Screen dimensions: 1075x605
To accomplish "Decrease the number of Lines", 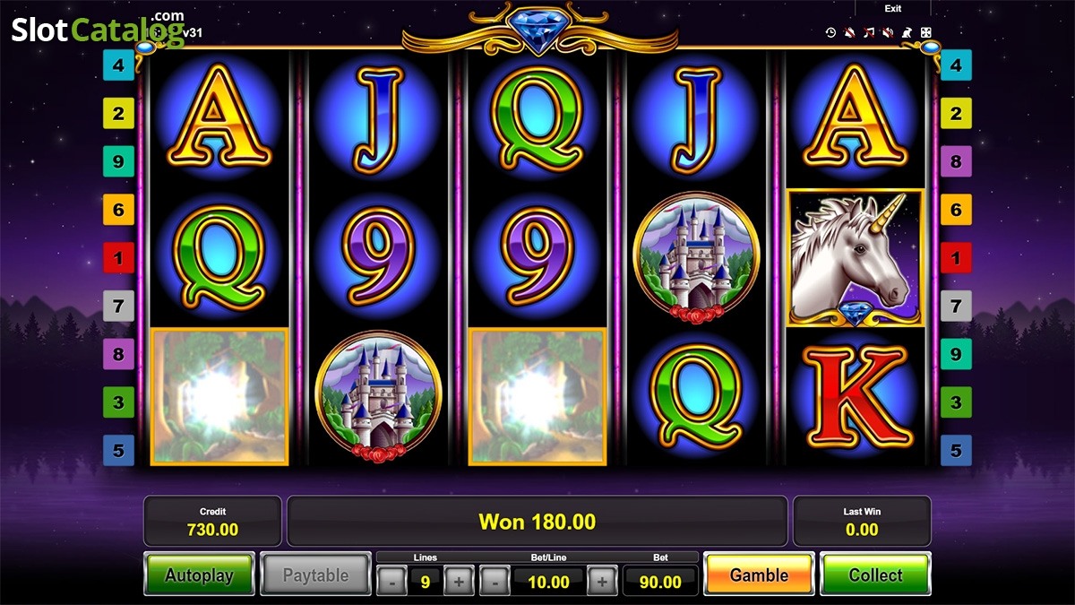I will pyautogui.click(x=391, y=582).
